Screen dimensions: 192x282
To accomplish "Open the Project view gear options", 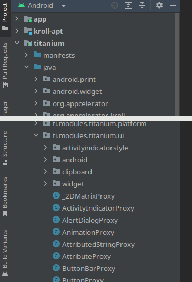I will tap(159, 5).
